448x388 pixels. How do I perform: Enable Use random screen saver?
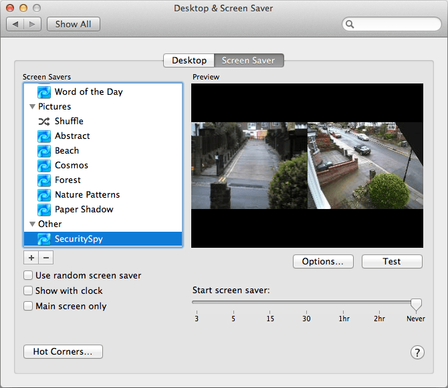tap(28, 275)
